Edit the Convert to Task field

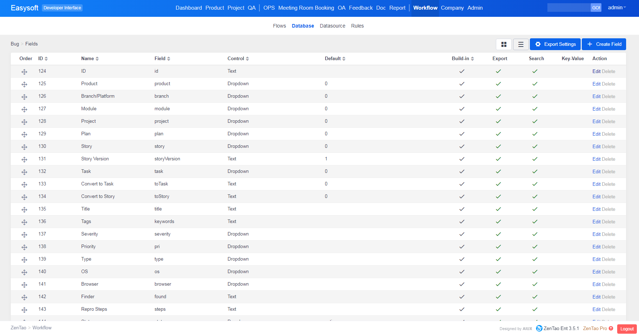(596, 184)
